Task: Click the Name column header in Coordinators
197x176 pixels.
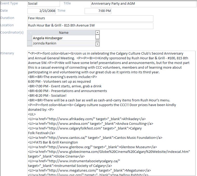Action: [64, 33]
